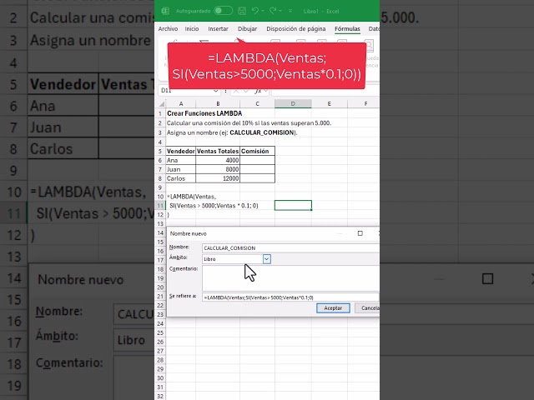This screenshot has height=400, width=534.
Task: Select the cell with value 4000
Action: (218, 160)
